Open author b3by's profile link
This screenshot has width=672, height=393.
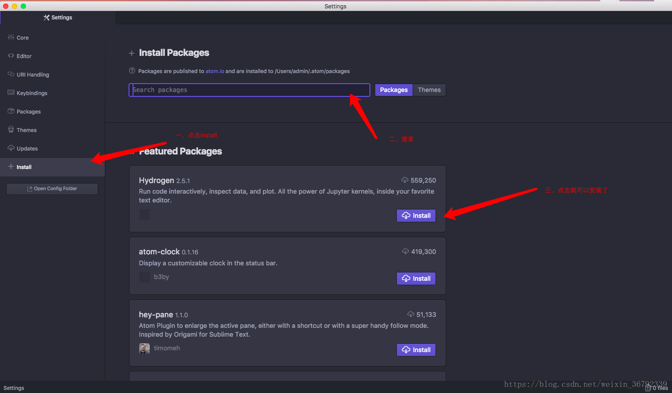(162, 277)
